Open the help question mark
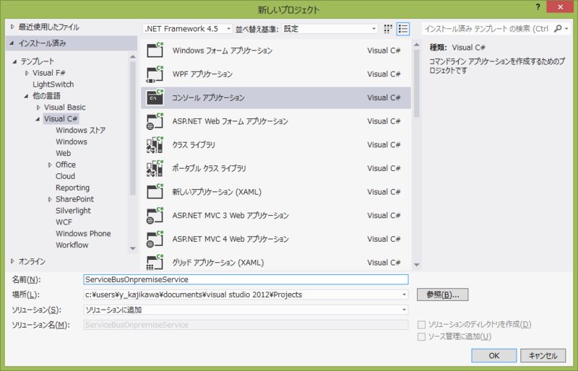The height and width of the screenshot is (371, 578). [538, 7]
